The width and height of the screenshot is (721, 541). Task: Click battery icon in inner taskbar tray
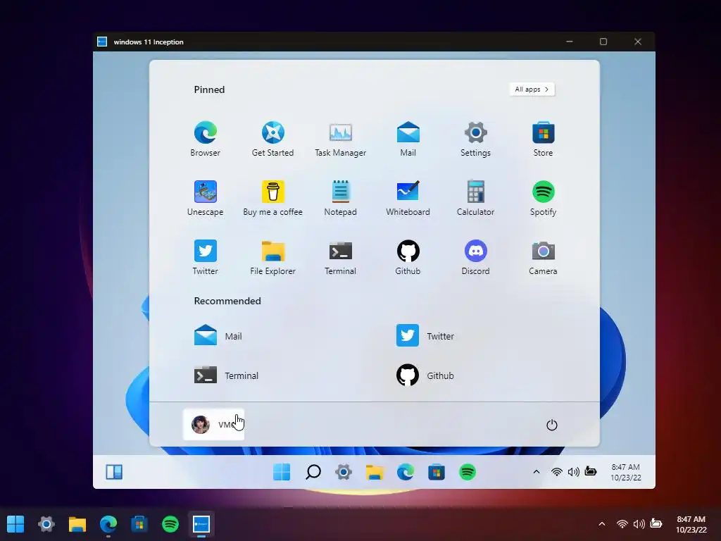point(591,471)
